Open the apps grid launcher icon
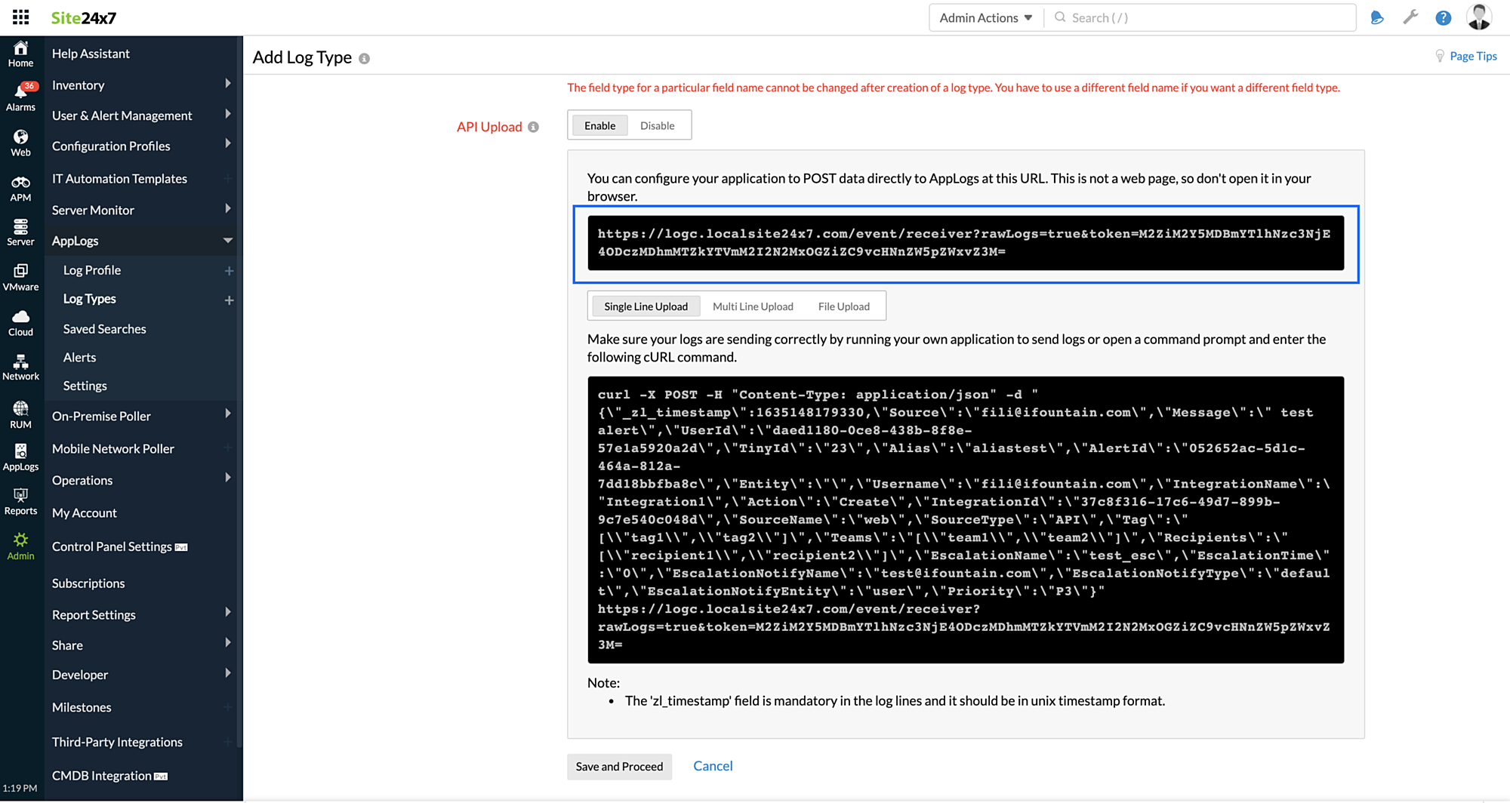This screenshot has width=1510, height=803. pos(21,17)
